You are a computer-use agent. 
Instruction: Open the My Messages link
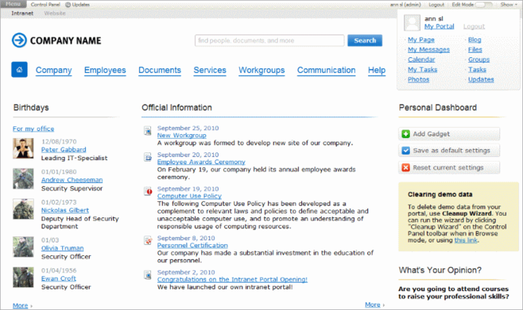pos(429,49)
